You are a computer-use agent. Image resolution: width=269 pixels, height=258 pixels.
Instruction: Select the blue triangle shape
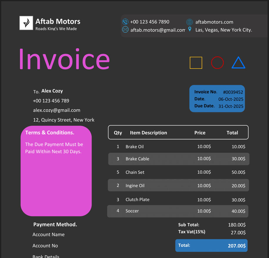tap(238, 63)
